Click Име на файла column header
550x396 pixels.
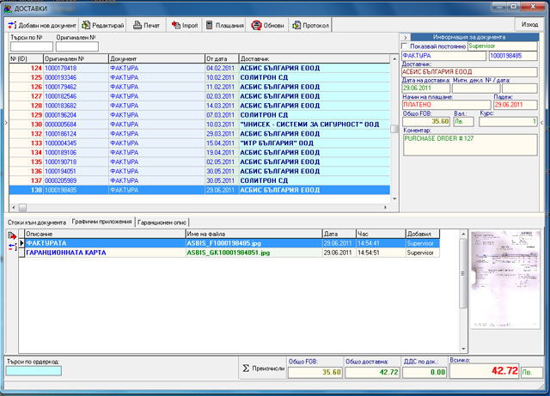pos(254,234)
